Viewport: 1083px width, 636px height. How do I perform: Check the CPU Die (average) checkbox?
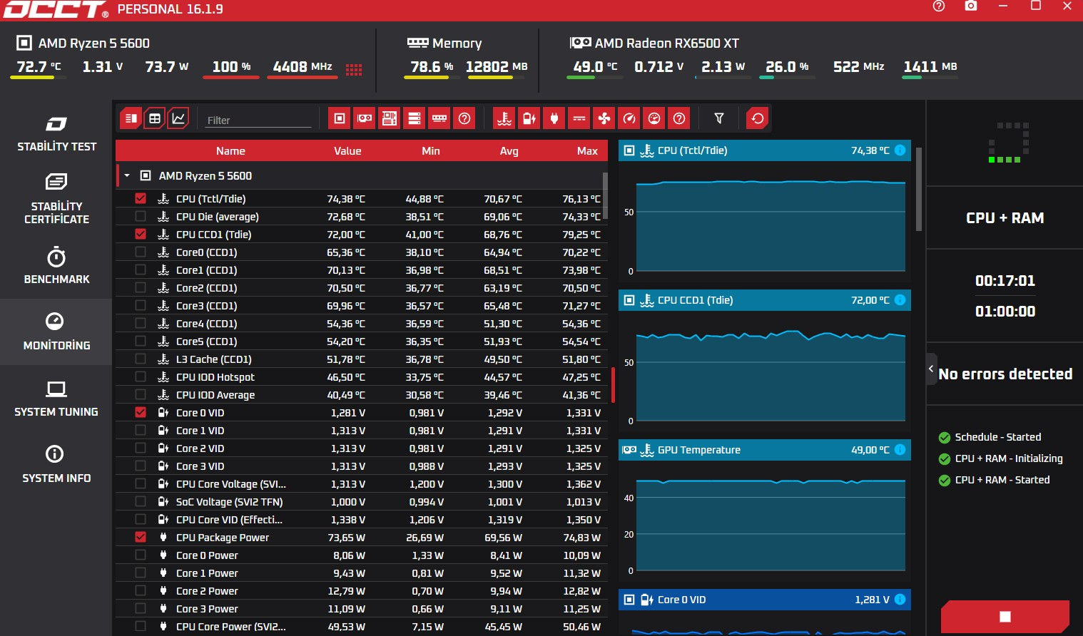[141, 216]
